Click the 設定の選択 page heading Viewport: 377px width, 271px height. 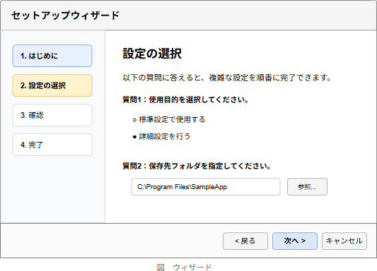coord(152,54)
